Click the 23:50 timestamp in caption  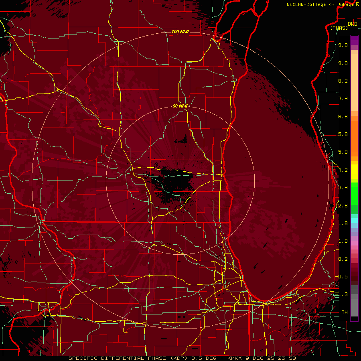pos(287,358)
